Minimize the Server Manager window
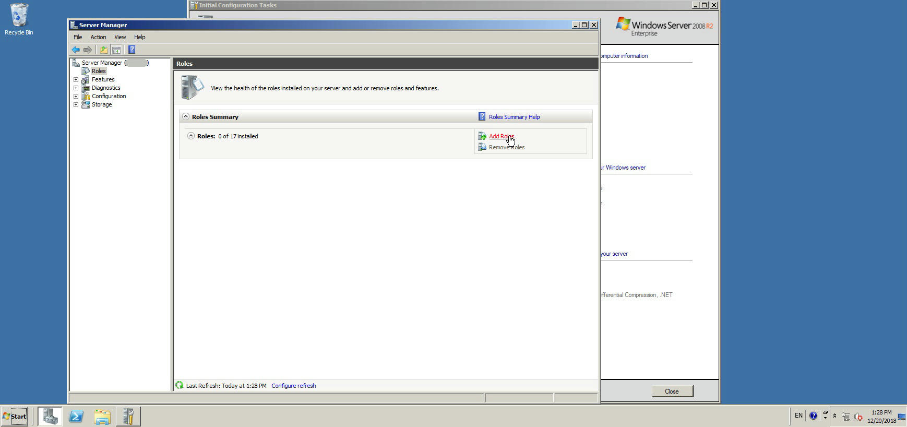The image size is (907, 427). pos(576,25)
